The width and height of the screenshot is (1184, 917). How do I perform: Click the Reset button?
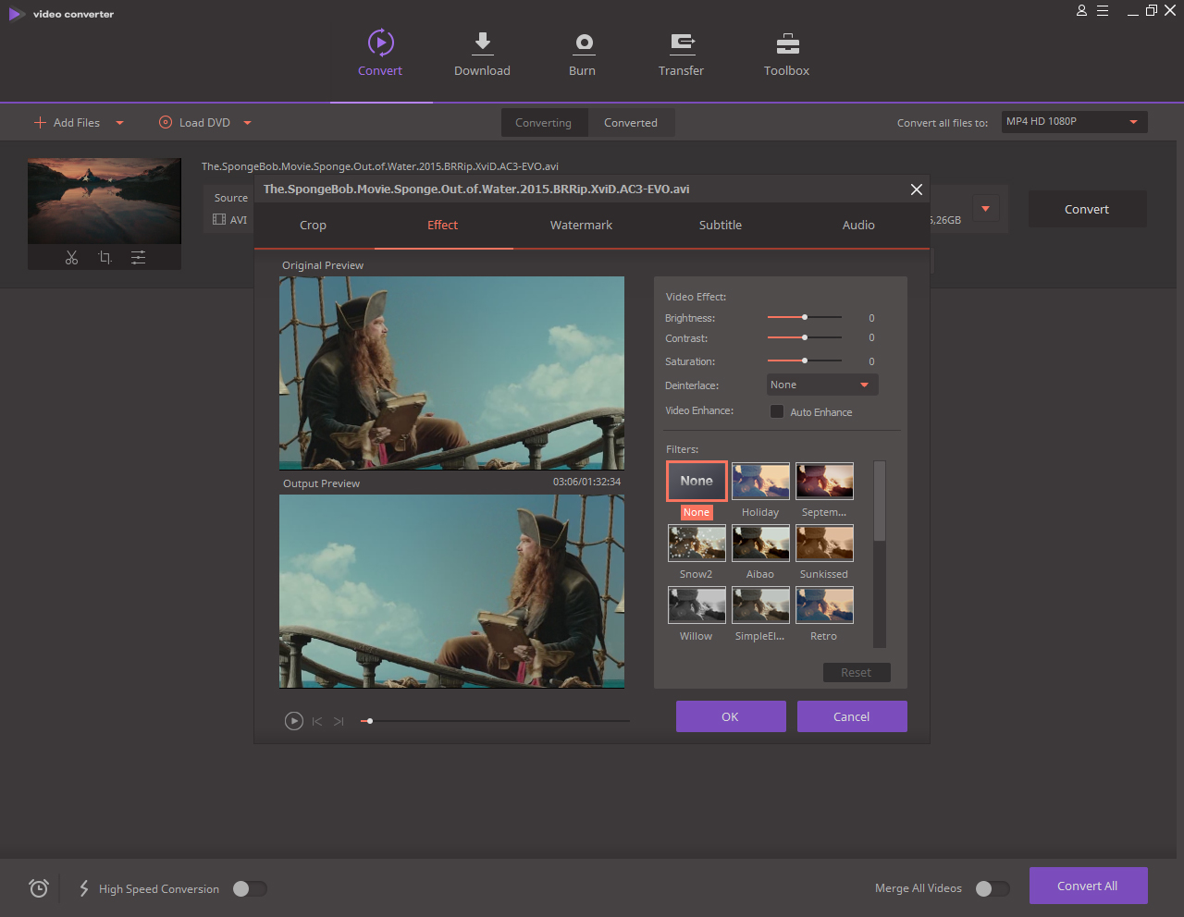857,673
